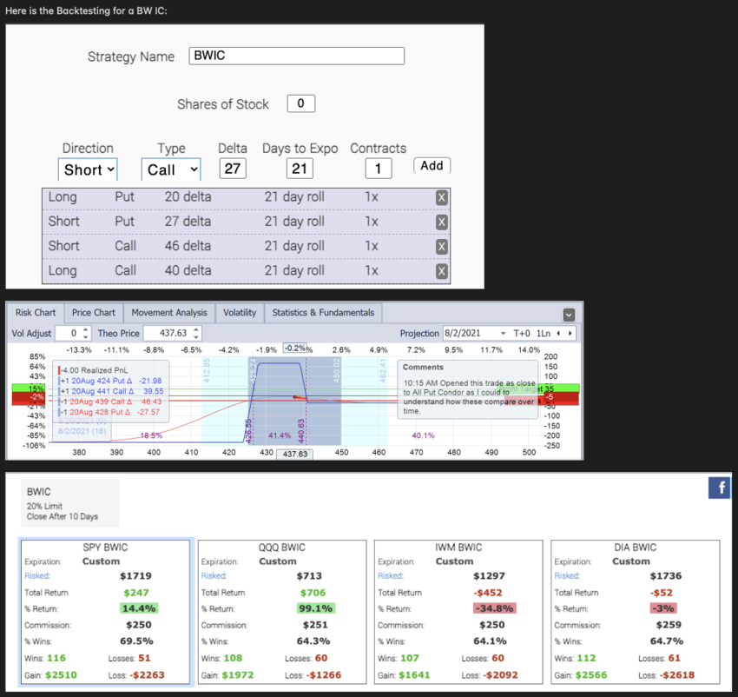The image size is (738, 697).
Task: Click the Delta input box
Action: pyautogui.click(x=233, y=169)
